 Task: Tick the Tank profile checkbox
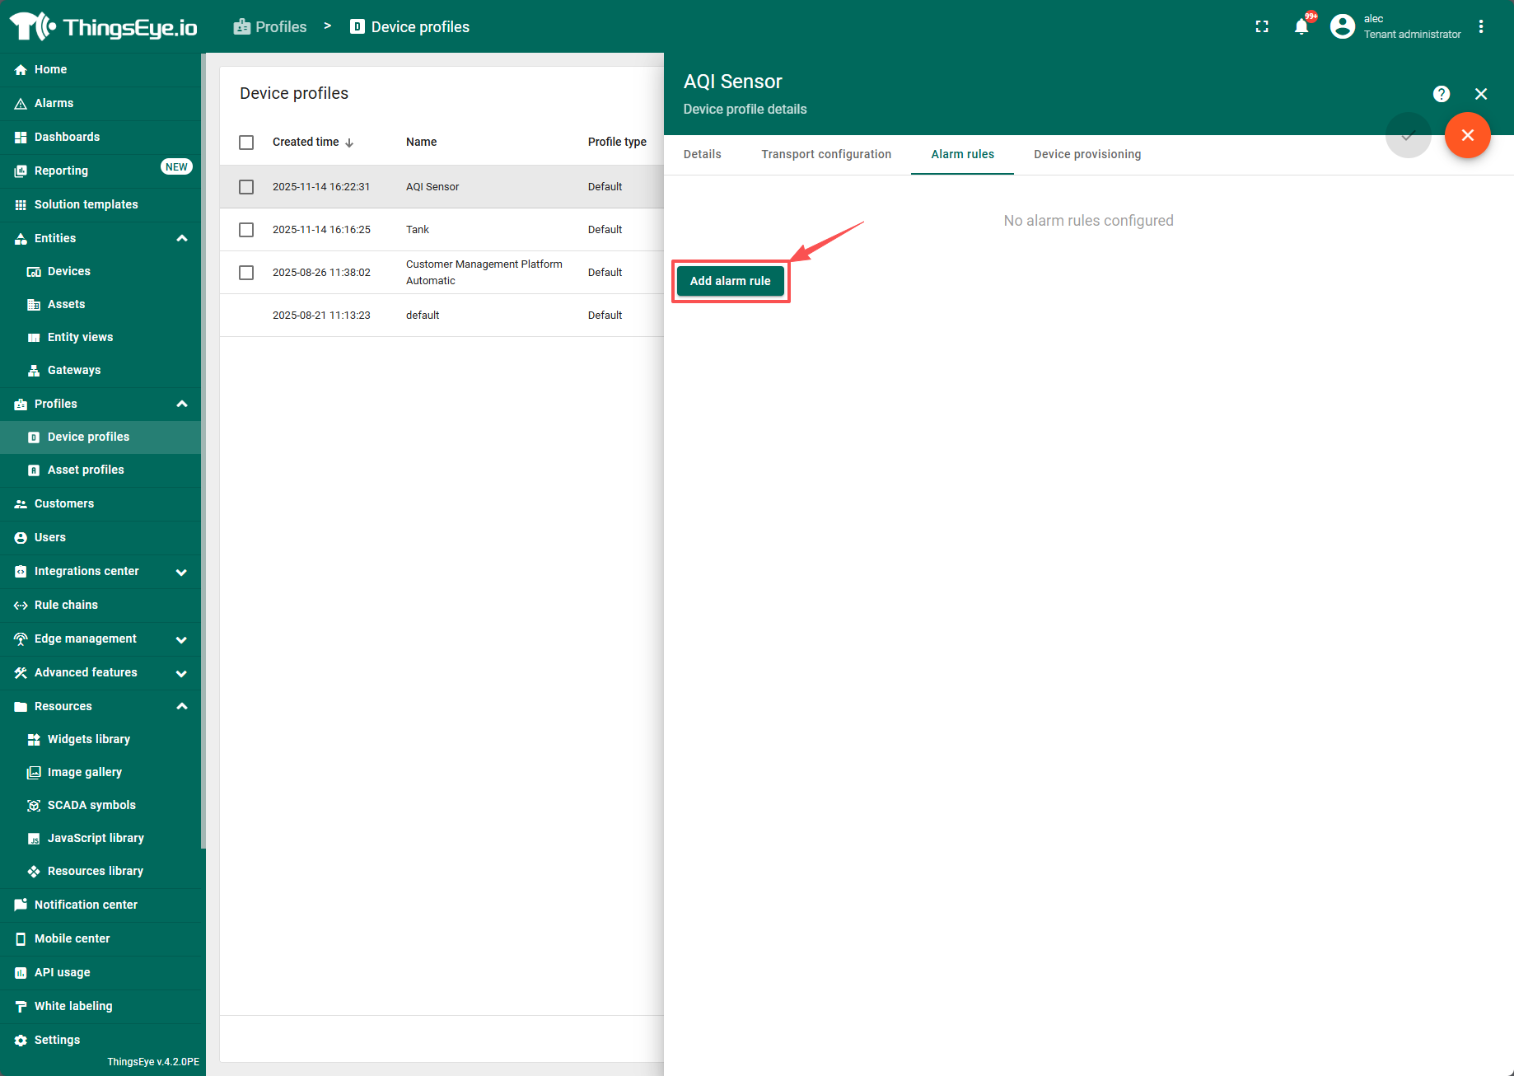coord(246,230)
